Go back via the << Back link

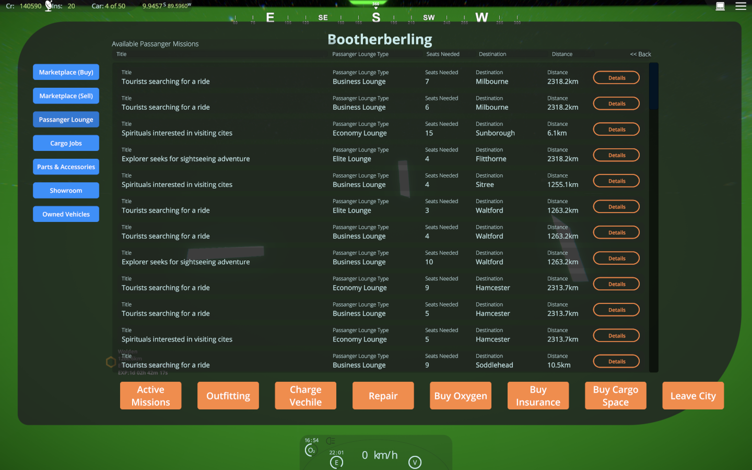640,54
